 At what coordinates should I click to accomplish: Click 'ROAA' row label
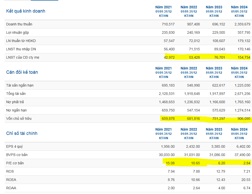tap(11, 188)
